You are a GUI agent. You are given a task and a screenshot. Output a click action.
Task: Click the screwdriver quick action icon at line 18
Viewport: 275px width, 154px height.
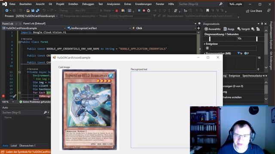click(15, 96)
